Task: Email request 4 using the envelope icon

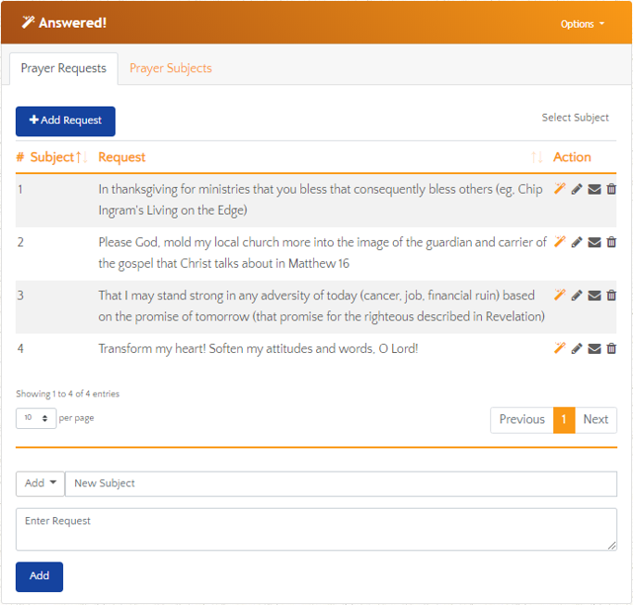Action: (x=594, y=348)
